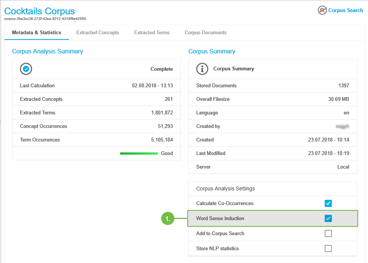Viewport: 368px width, 263px height.
Task: Disable Calculate Co-Occurrences checkbox
Action: pos(328,204)
